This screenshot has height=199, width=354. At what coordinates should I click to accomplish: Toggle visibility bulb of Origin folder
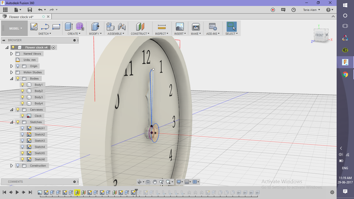click(18, 66)
